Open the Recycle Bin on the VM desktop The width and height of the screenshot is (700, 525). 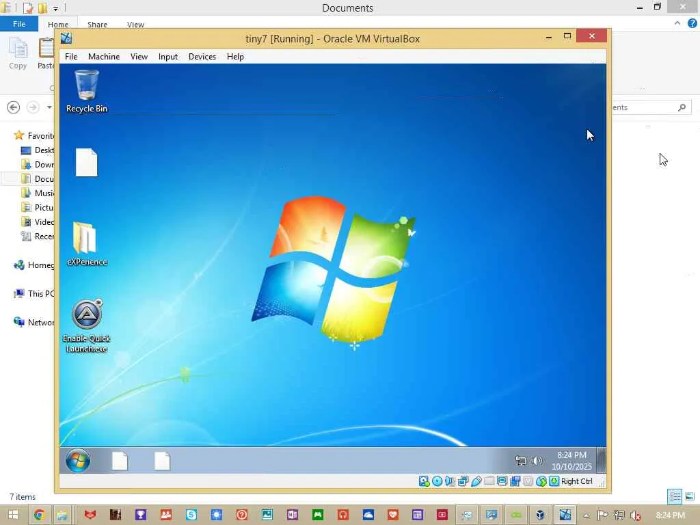click(87, 91)
